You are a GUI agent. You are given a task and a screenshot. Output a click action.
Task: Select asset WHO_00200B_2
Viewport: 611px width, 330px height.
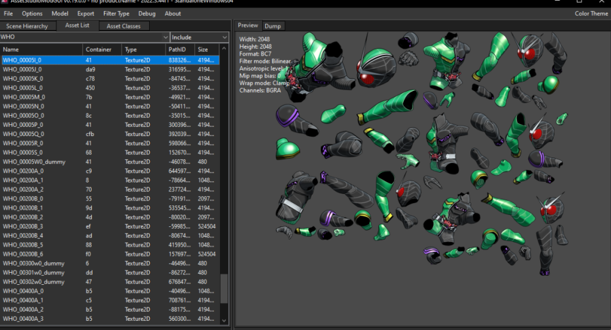110,217
